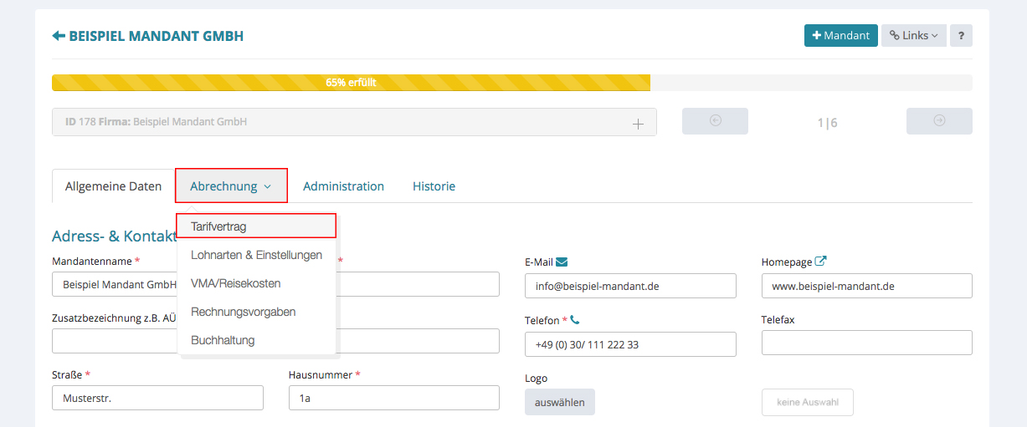Choose Lohnarten & Einstellungen menu entry

tap(256, 255)
